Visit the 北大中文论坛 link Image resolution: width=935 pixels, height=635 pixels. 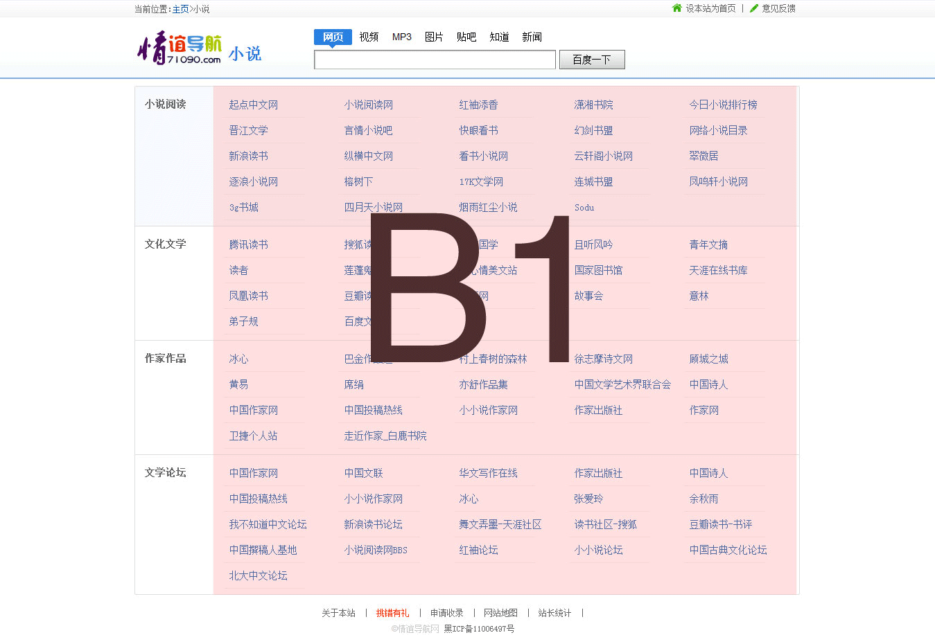(x=259, y=575)
